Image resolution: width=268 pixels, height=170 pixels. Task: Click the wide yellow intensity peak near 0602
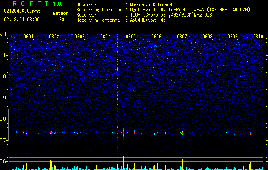click(51, 165)
